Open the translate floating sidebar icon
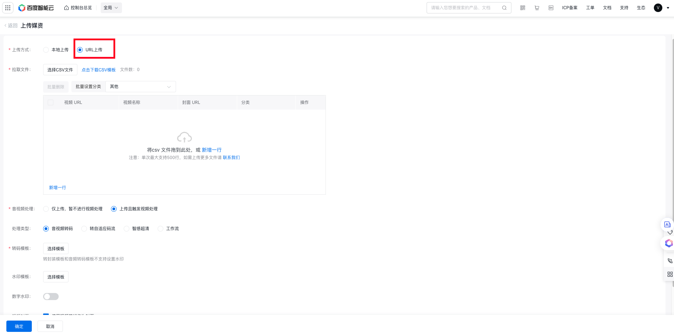Screen dimensions: 674x334 pos(667,224)
